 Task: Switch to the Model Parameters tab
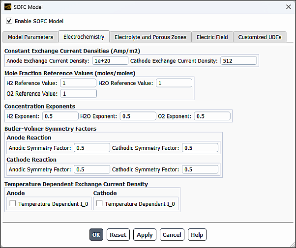[30, 37]
